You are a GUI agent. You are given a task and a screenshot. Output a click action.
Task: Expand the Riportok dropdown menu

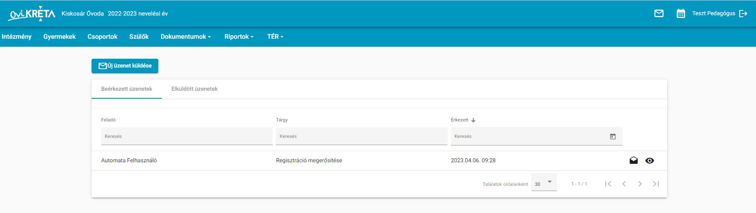[239, 37]
